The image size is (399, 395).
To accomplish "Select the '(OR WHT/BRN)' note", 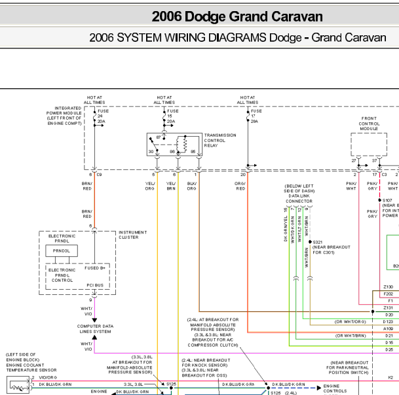I will pos(351,335).
